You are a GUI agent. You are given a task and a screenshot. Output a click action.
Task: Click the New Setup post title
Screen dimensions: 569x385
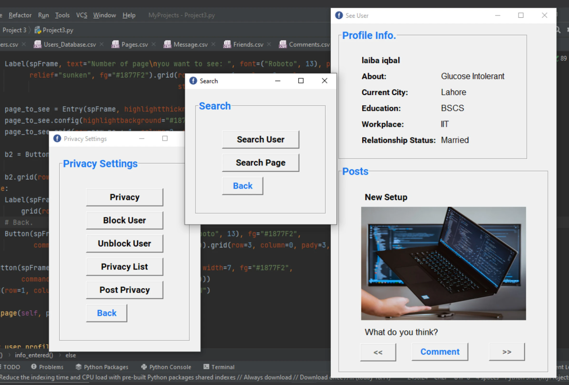(x=386, y=197)
